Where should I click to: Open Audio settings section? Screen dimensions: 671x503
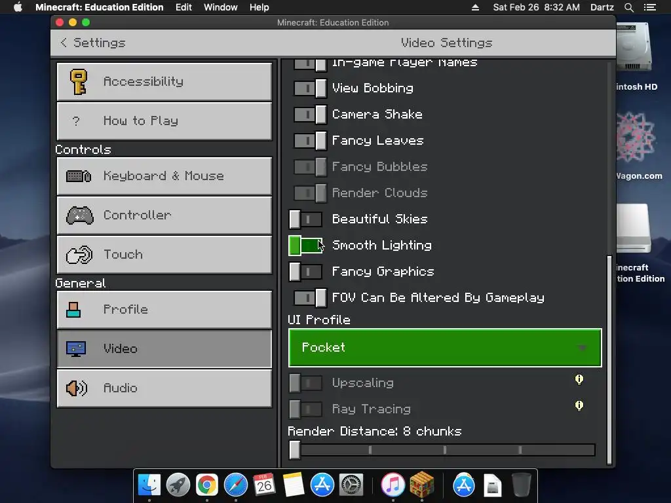pos(164,388)
